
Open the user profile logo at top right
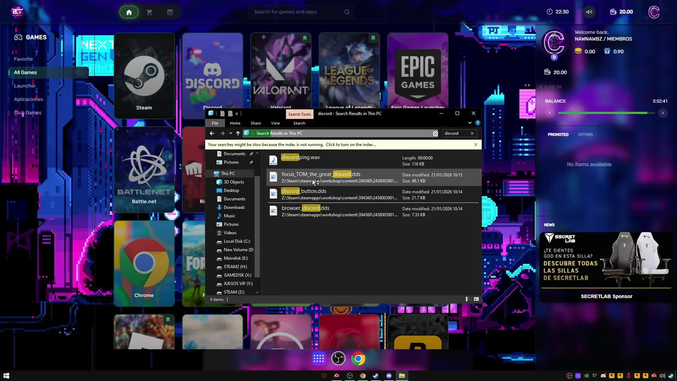654,12
